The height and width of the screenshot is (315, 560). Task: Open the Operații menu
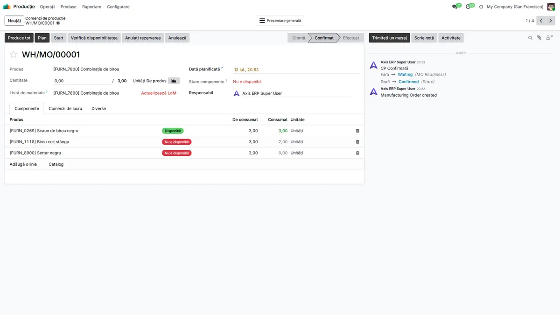[x=48, y=7]
